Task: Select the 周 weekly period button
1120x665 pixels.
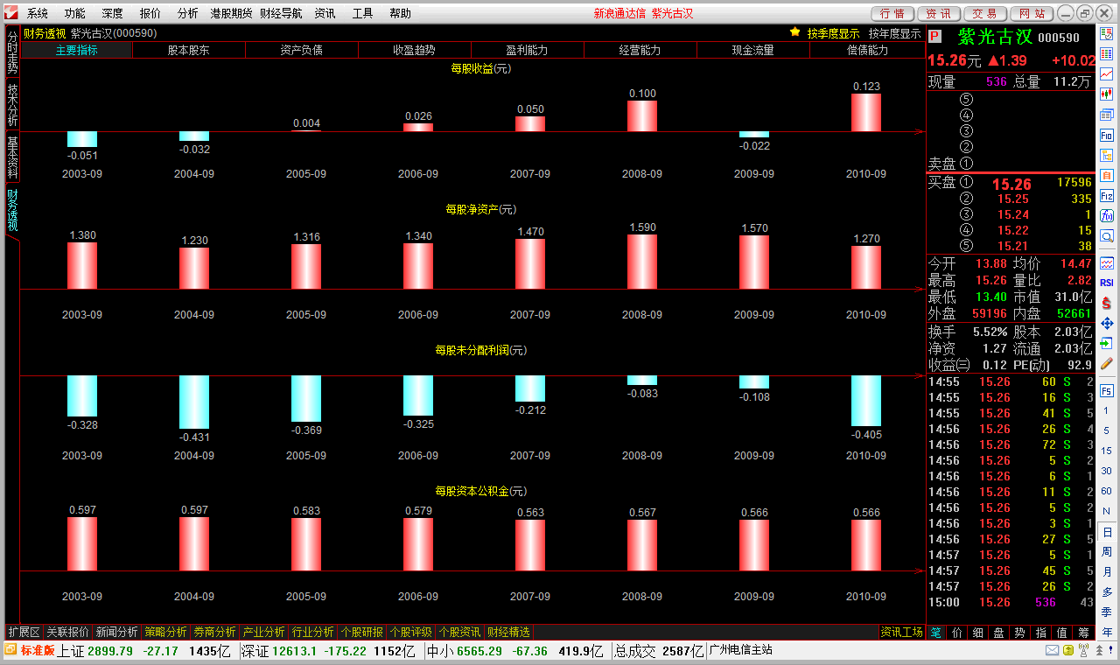Action: click(x=1107, y=552)
